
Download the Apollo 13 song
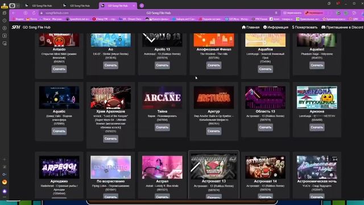(162, 65)
